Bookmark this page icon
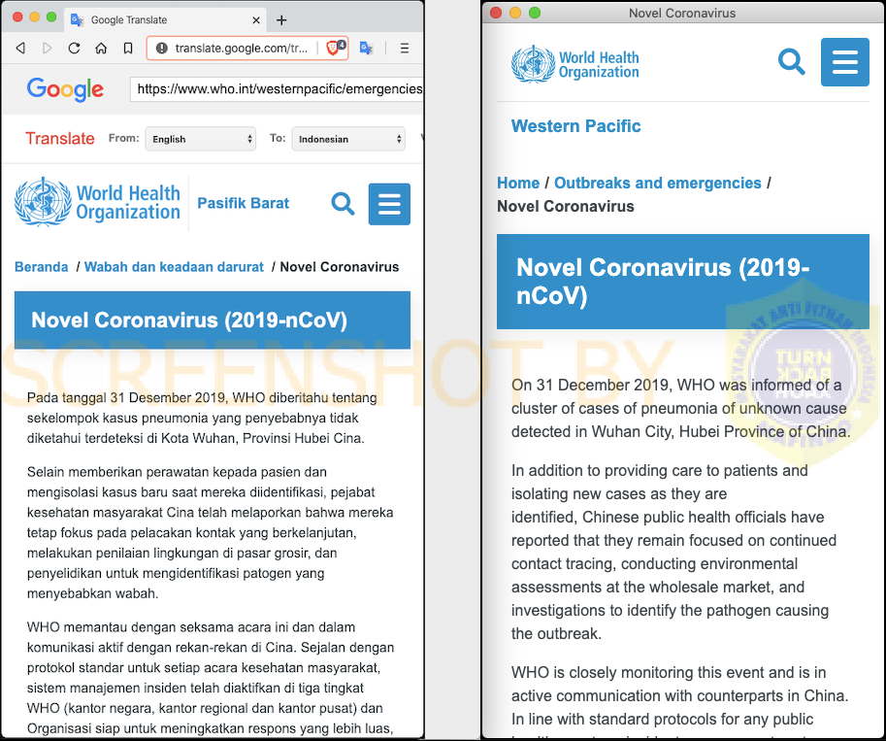This screenshot has height=741, width=886. pyautogui.click(x=128, y=49)
